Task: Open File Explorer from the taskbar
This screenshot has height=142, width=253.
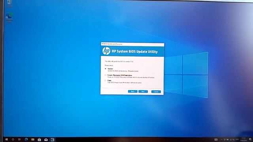Action: [33, 140]
